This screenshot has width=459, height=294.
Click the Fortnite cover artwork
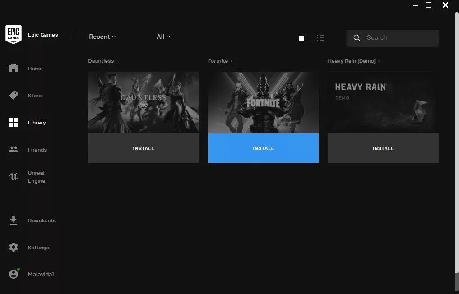click(263, 103)
